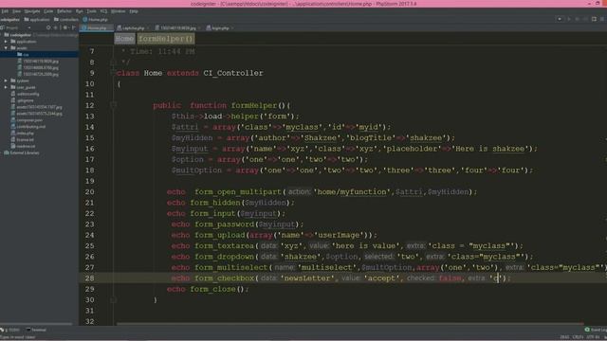Open the TODO tool window

pyautogui.click(x=10, y=330)
